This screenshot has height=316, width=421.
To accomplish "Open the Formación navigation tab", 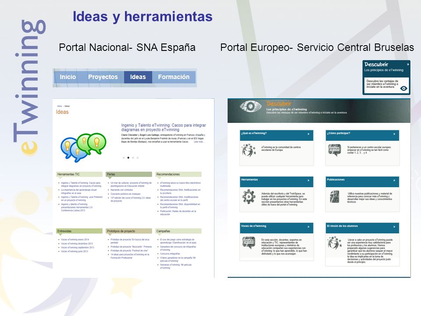I will tap(174, 77).
